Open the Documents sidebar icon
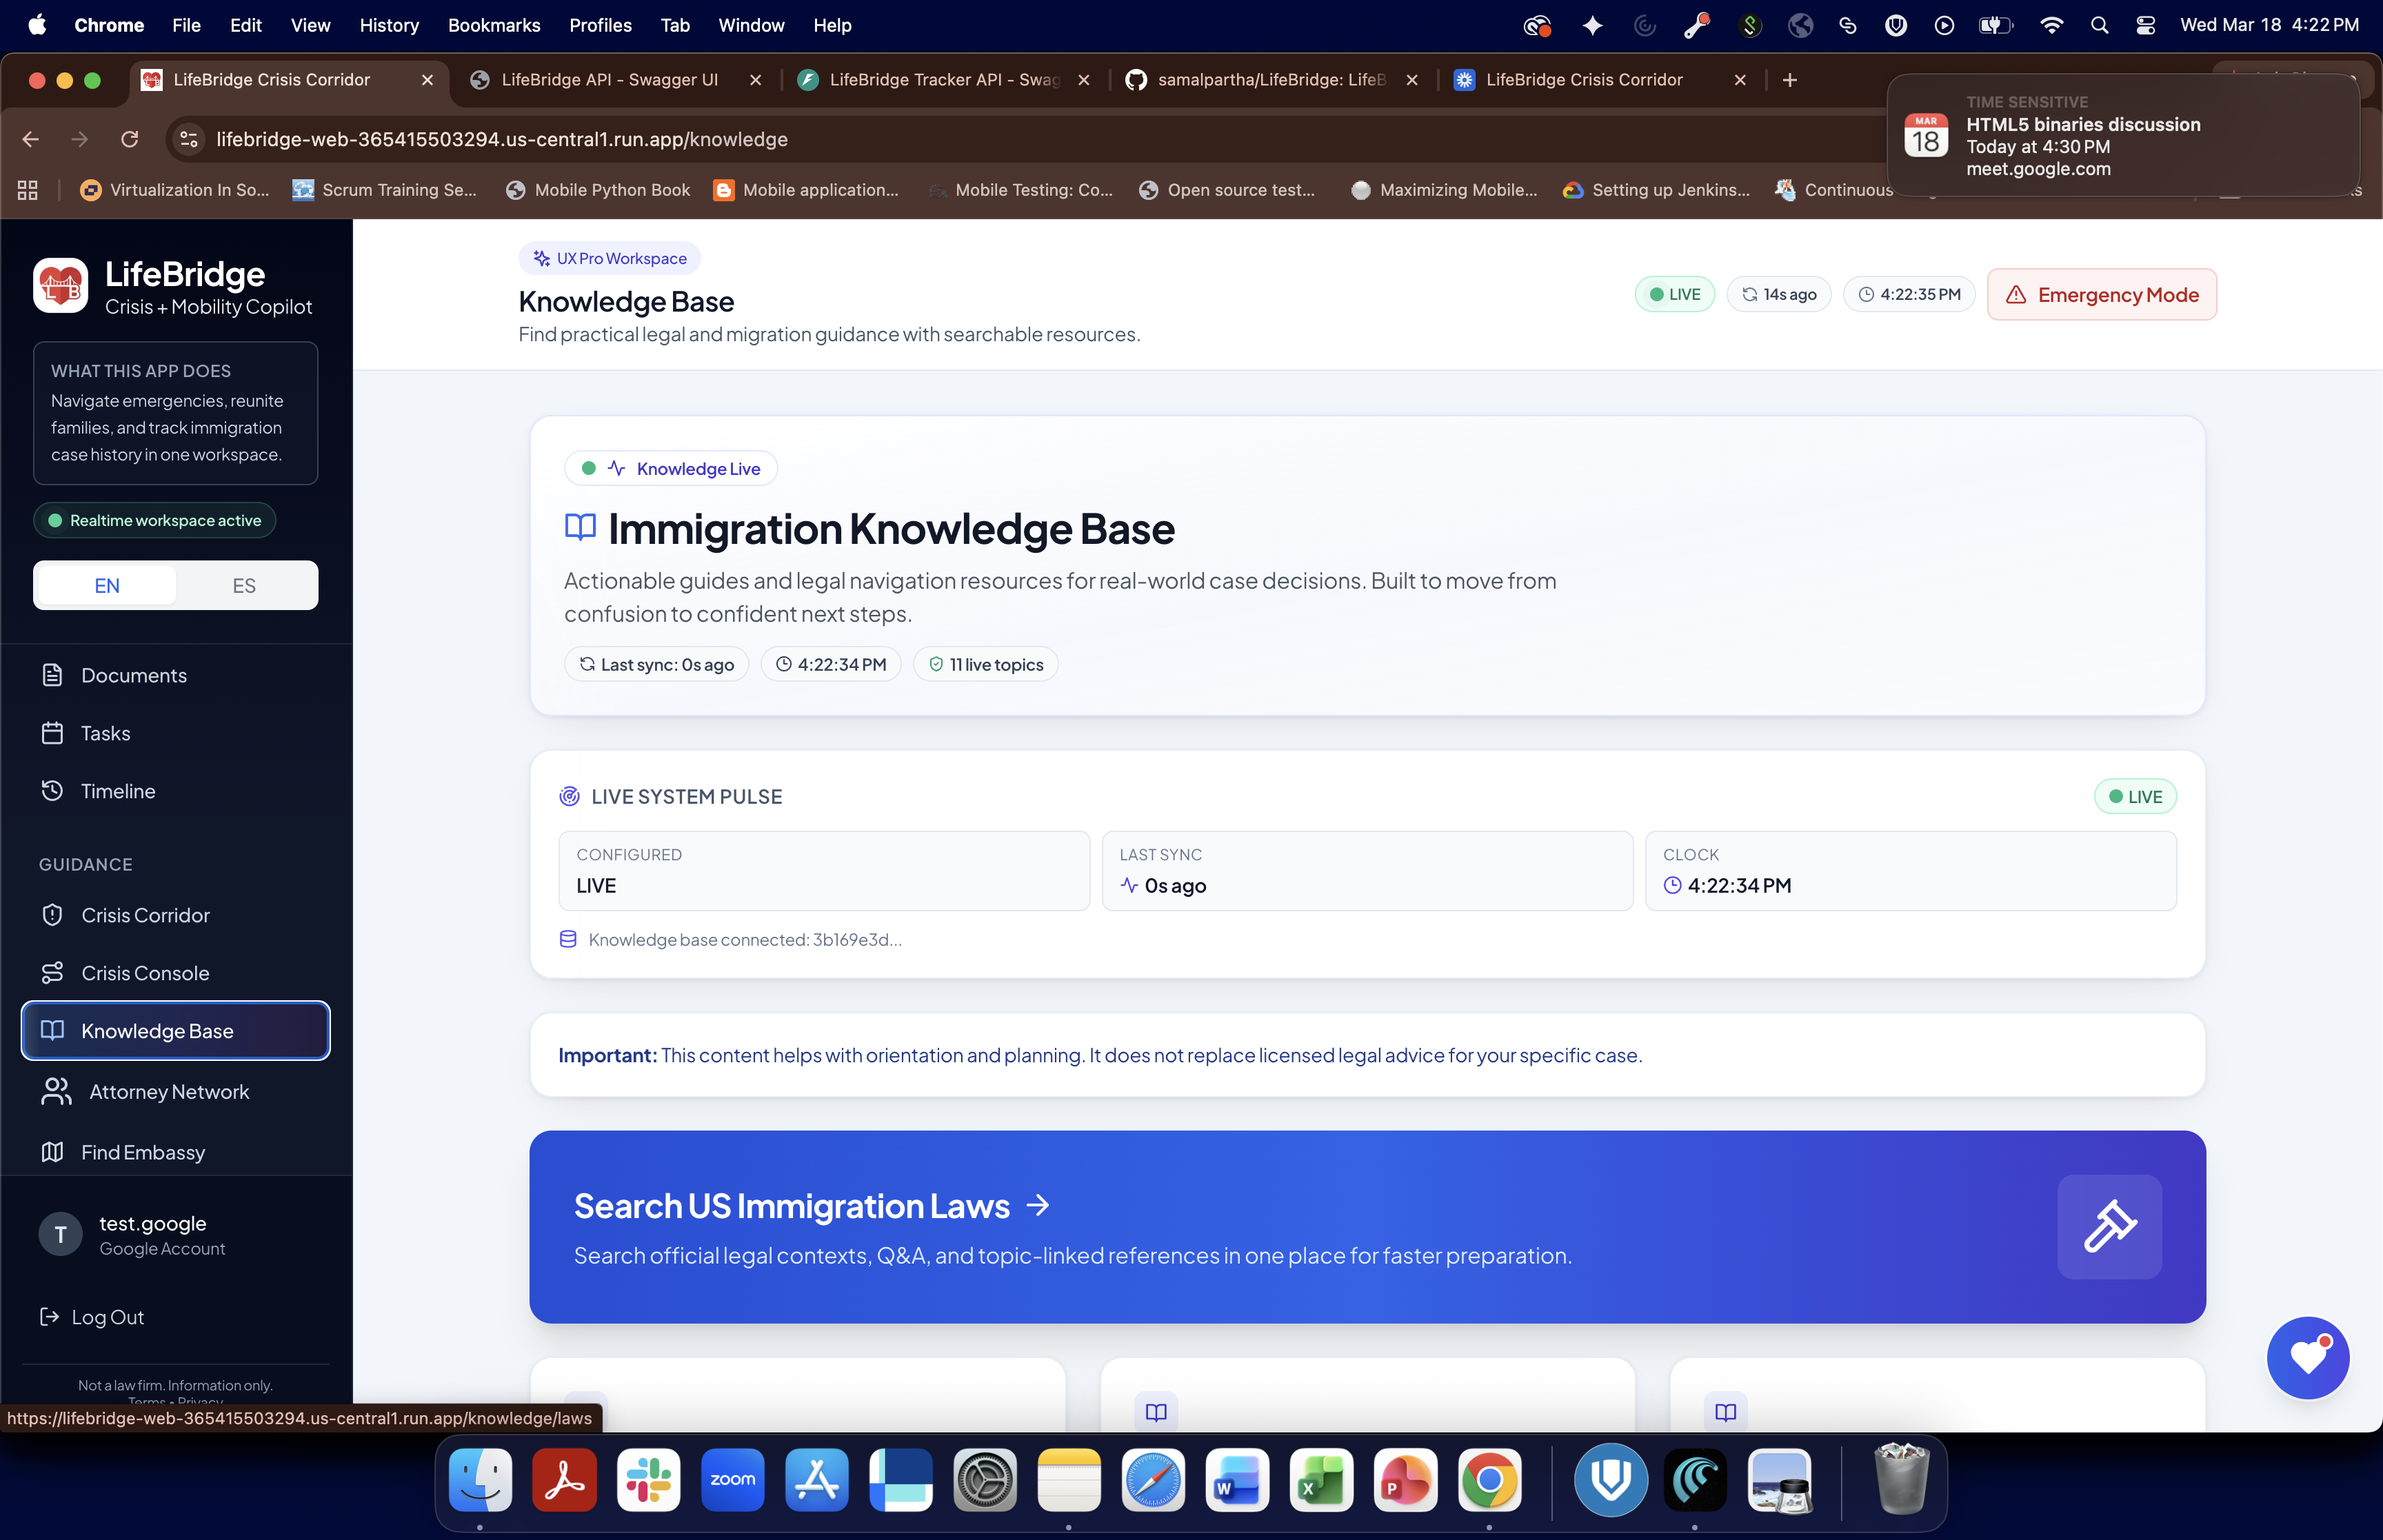Screen dimensions: 2383x1540 (53, 675)
